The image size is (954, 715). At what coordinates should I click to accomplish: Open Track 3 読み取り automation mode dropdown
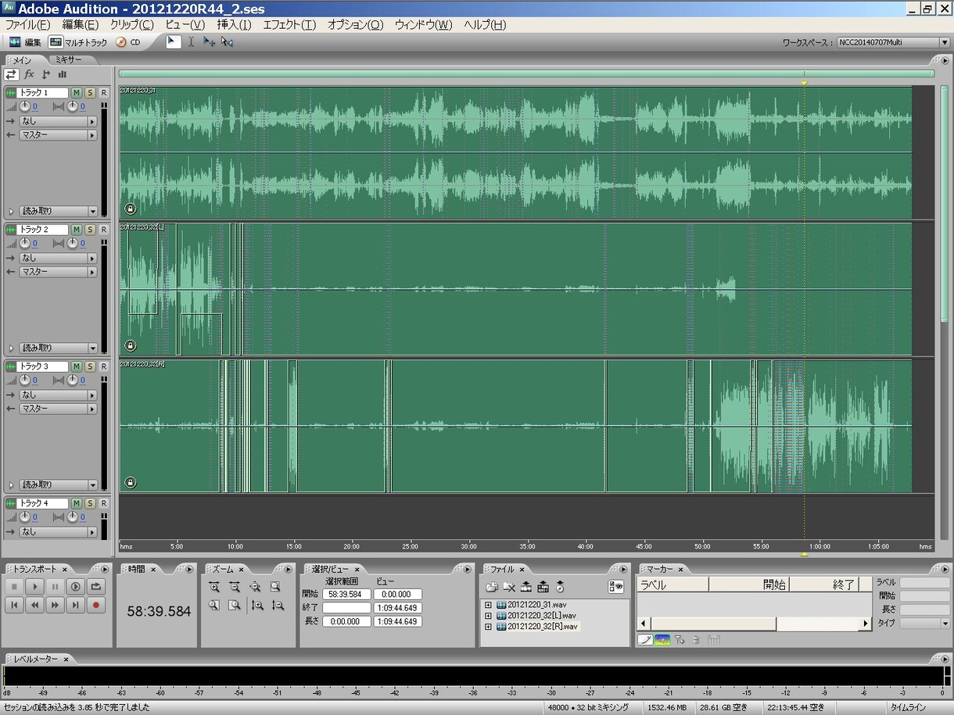(x=58, y=484)
